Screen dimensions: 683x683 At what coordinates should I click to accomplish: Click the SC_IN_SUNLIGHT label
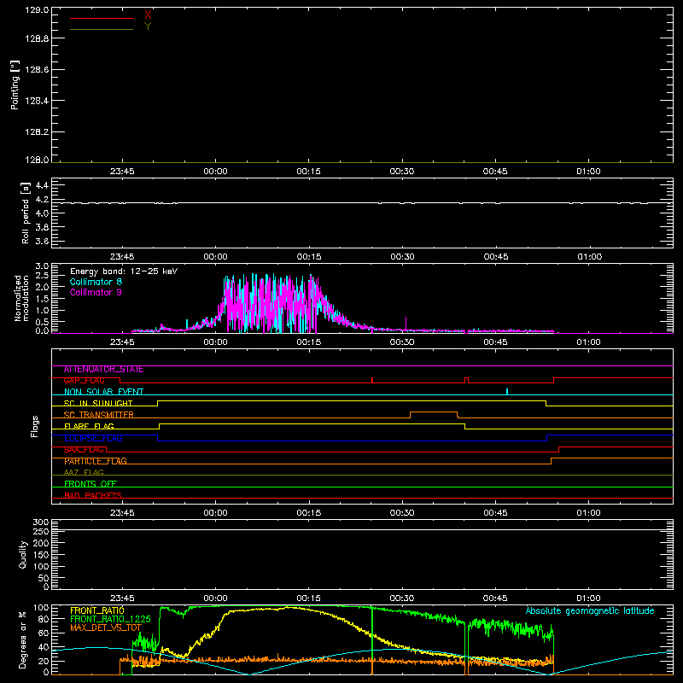(x=98, y=403)
